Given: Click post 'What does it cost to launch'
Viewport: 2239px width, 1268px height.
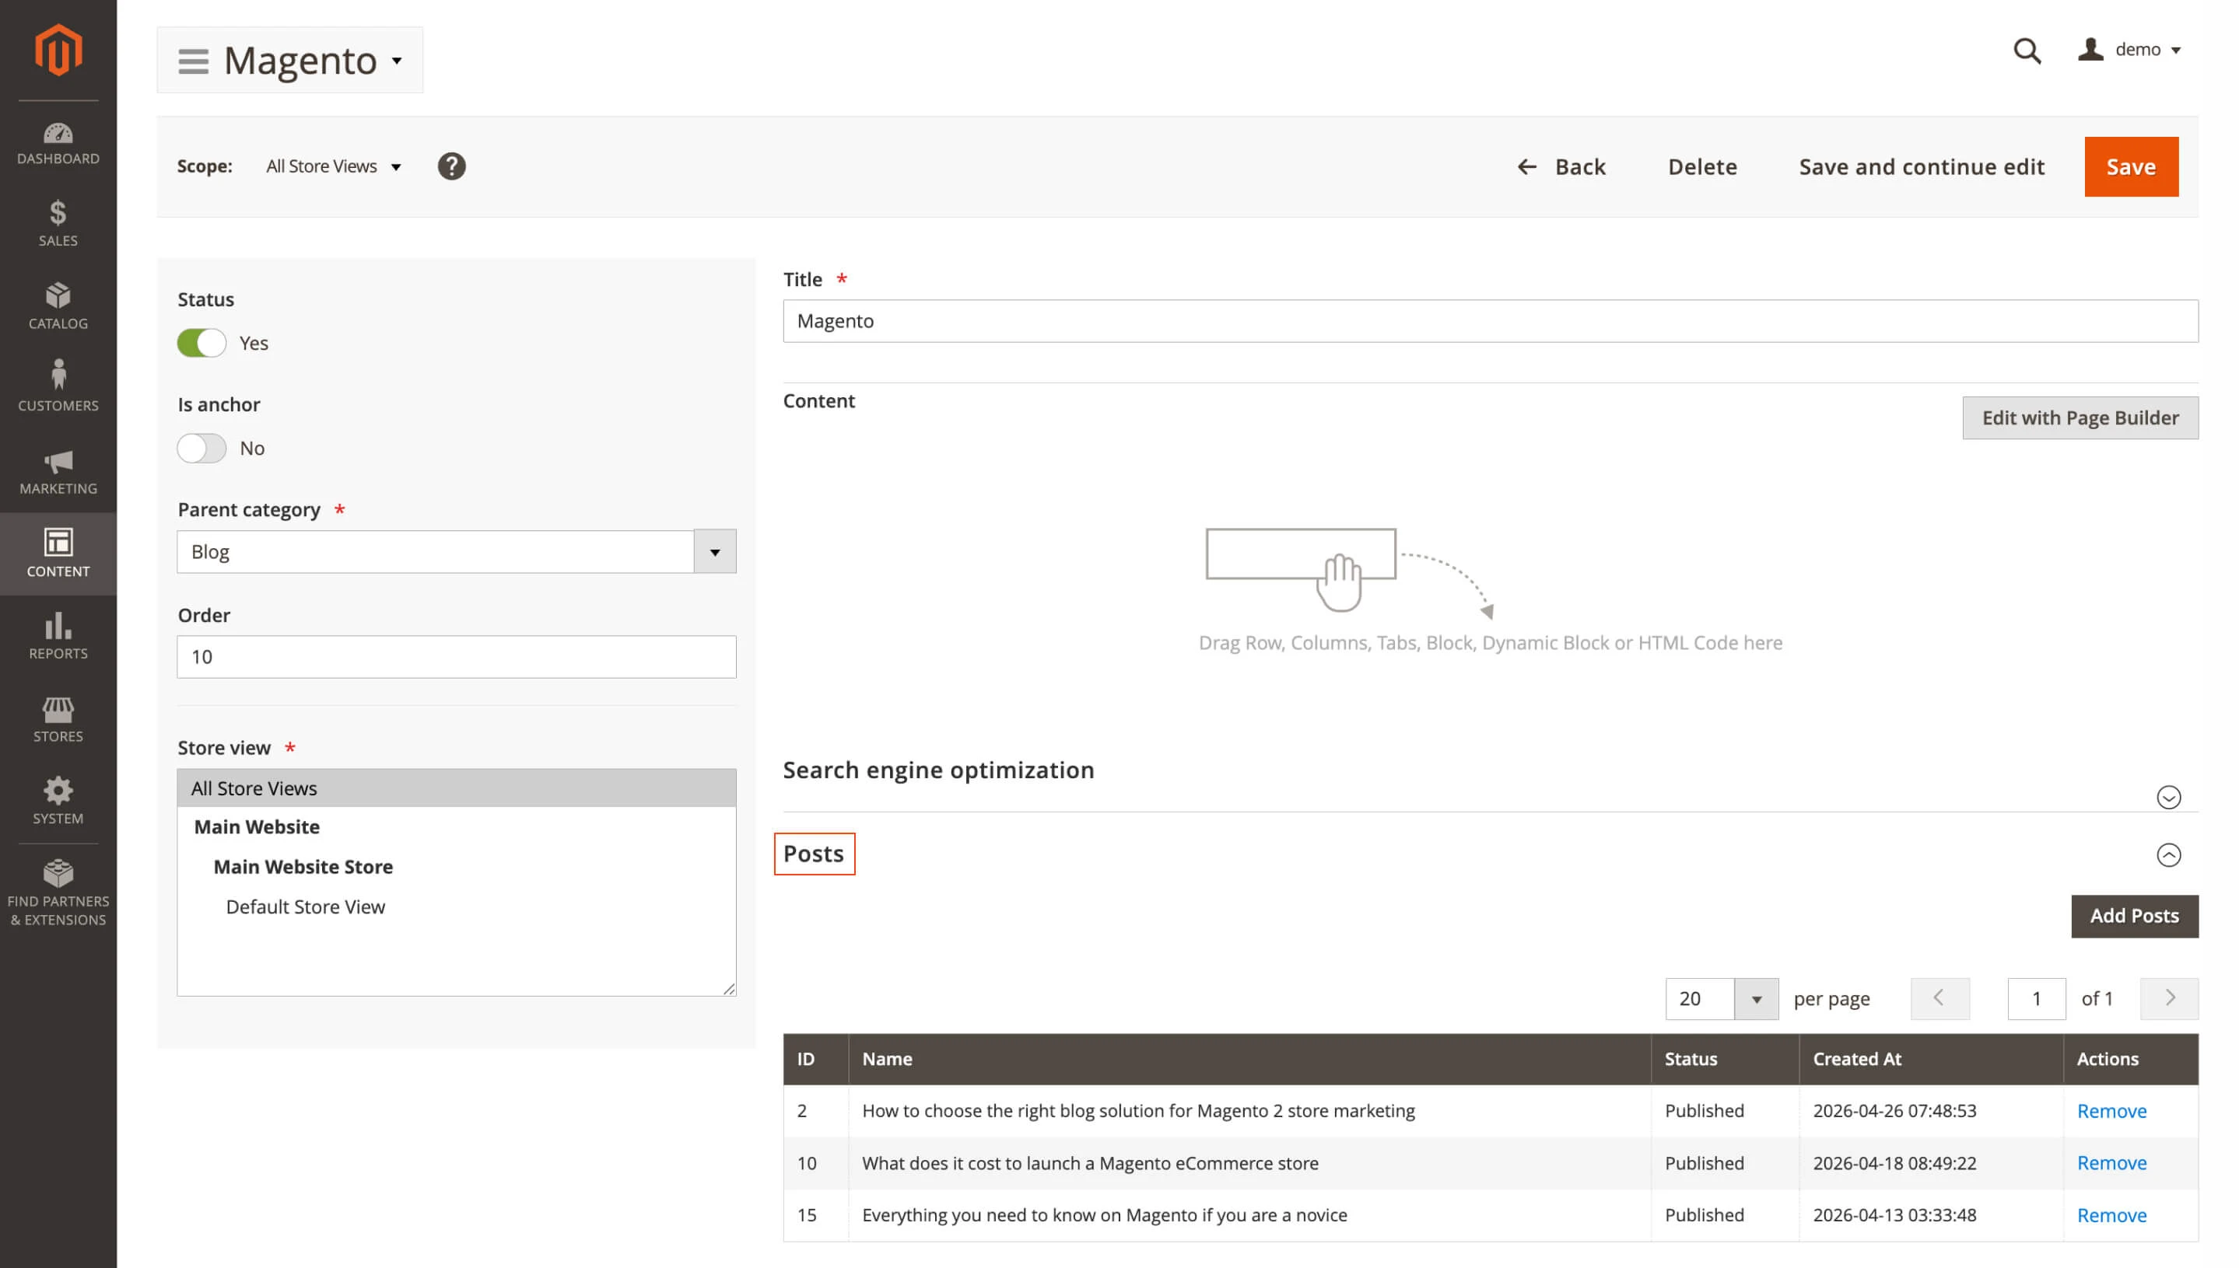Looking at the screenshot, I should click(1090, 1164).
